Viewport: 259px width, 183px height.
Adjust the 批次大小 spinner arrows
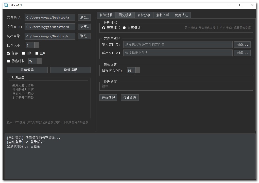pos(37,45)
